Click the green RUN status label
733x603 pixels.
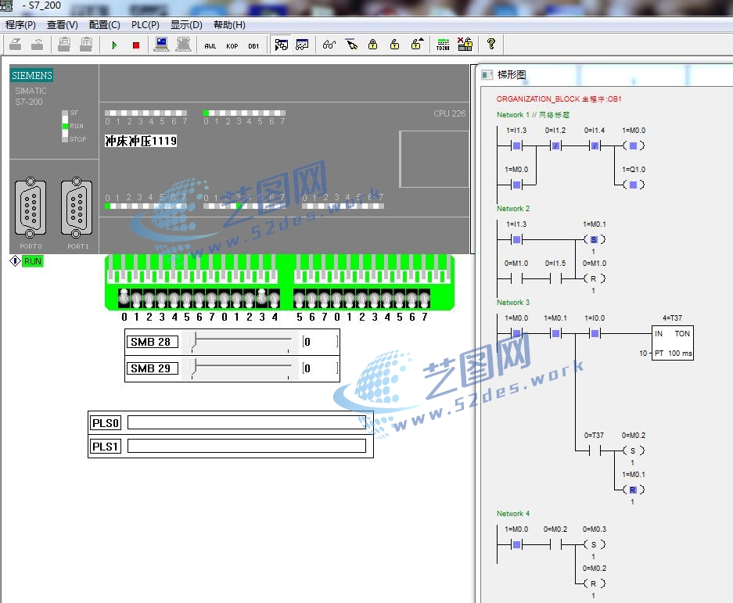(x=33, y=261)
